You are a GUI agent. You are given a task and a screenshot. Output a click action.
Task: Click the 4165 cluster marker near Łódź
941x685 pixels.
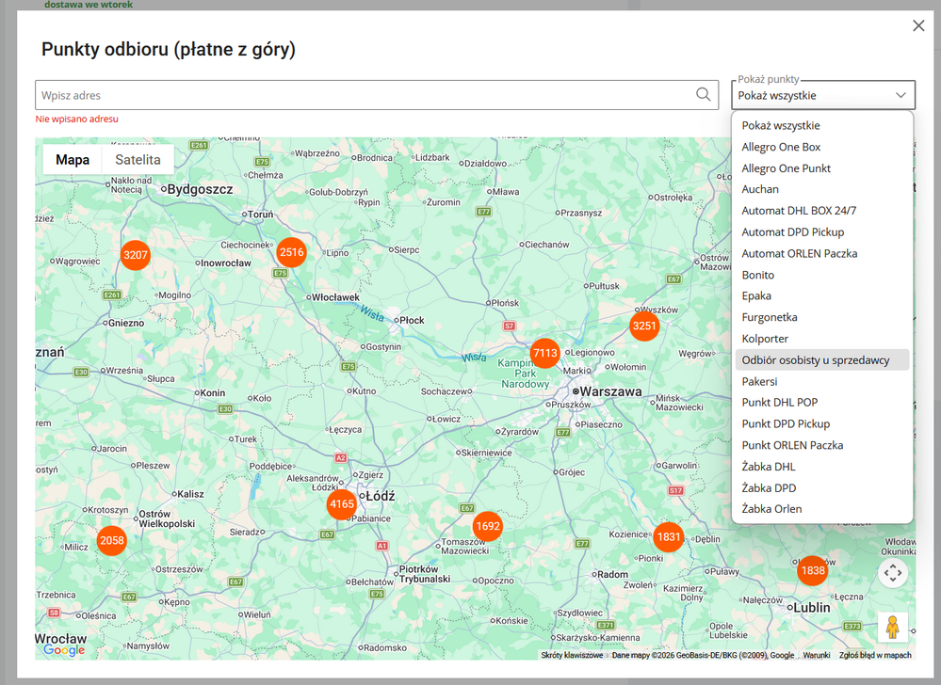[x=342, y=504]
